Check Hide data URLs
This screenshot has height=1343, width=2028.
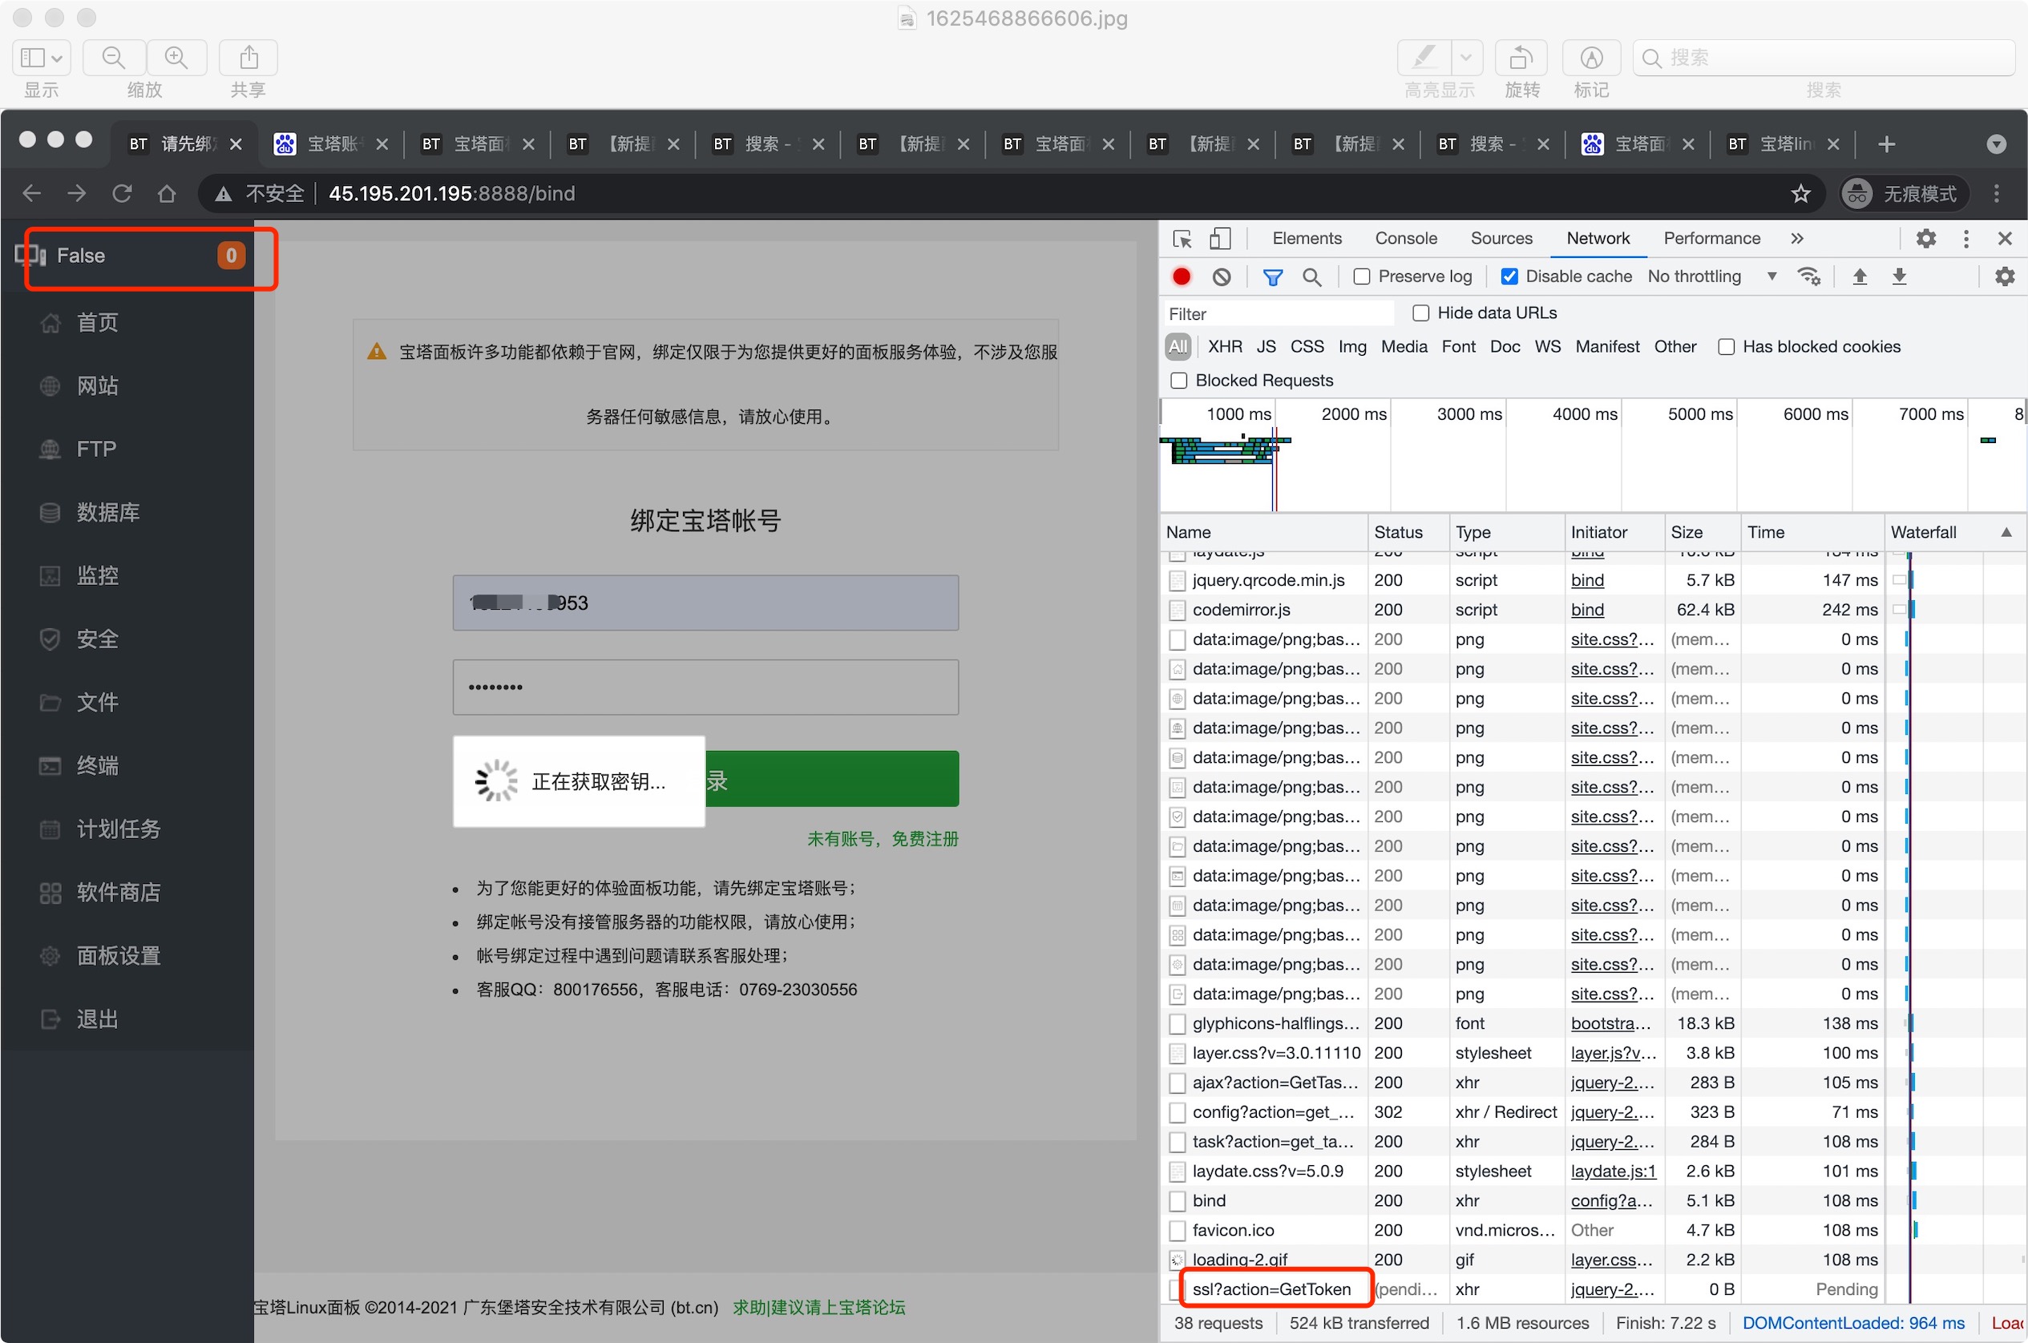[1420, 313]
